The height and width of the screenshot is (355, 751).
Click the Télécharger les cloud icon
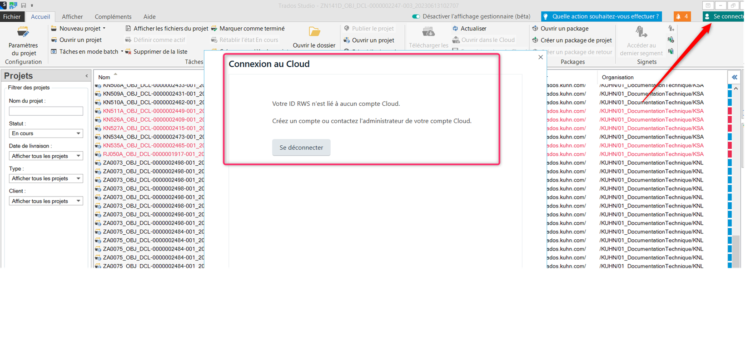[428, 32]
